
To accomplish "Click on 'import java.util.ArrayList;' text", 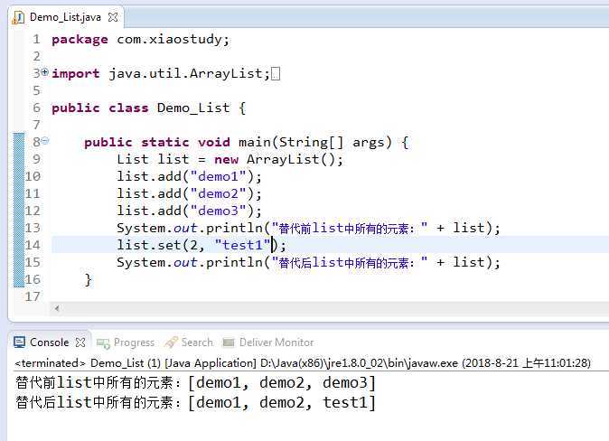I will (x=161, y=73).
